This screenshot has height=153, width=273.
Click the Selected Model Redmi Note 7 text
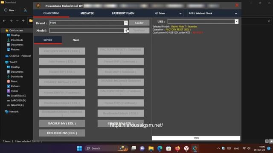point(175,26)
